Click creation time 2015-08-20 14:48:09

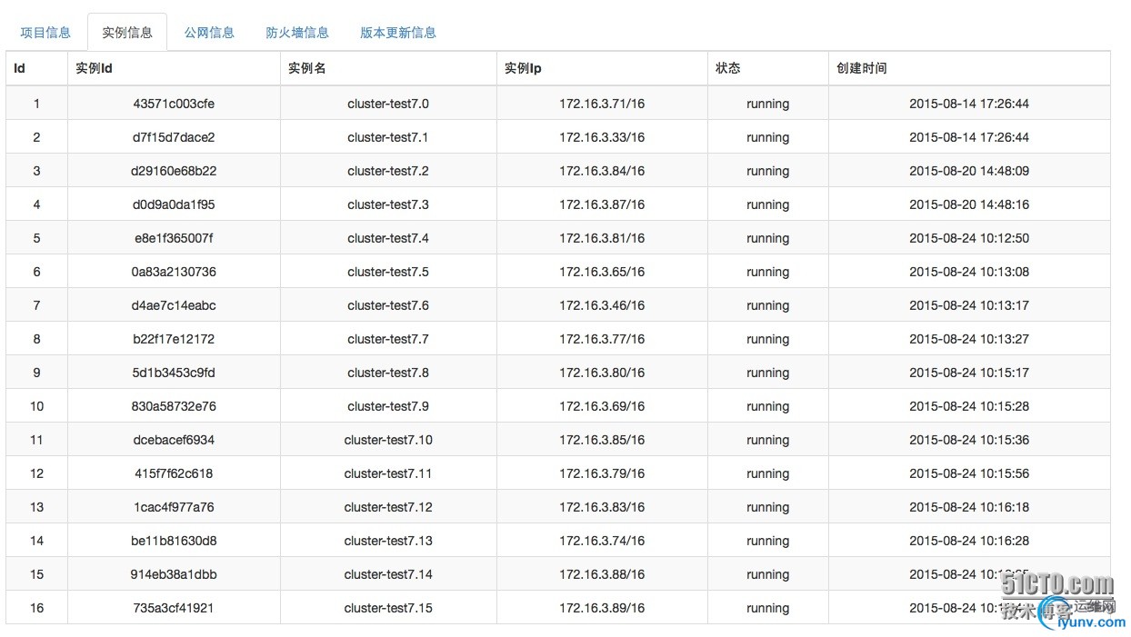click(x=969, y=171)
